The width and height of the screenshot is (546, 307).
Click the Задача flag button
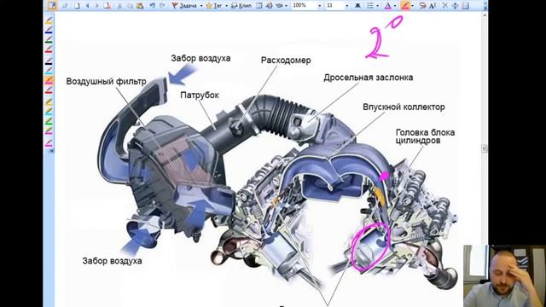click(184, 6)
